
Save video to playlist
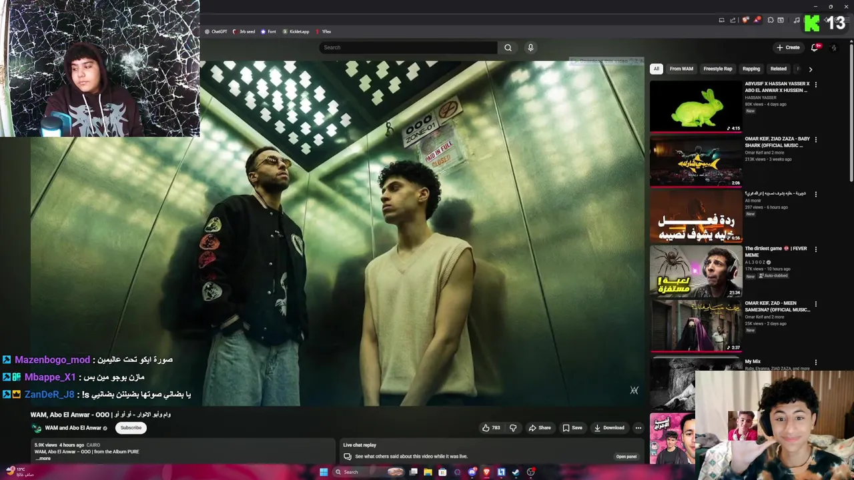point(572,428)
